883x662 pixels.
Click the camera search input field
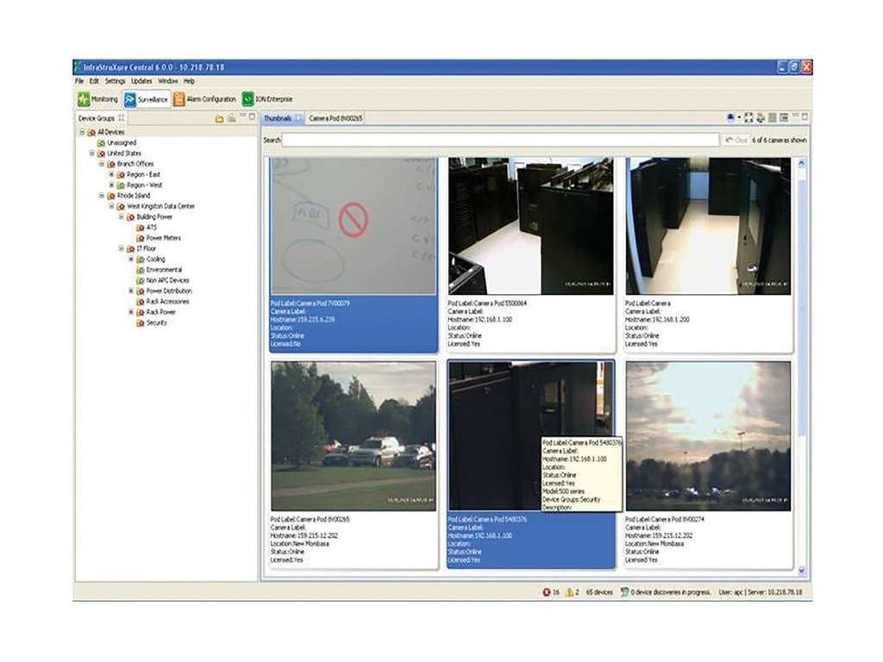(x=500, y=140)
